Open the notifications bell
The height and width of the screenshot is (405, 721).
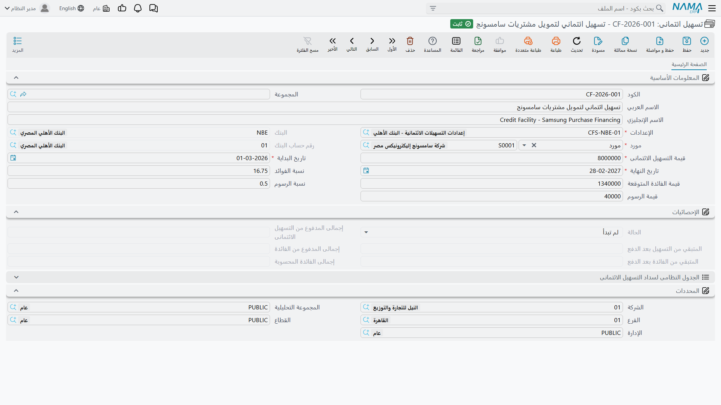138,8
